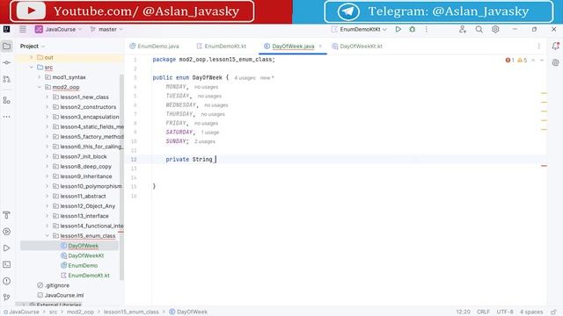
Task: Open the Terminal tool window icon
Action: coord(6,264)
